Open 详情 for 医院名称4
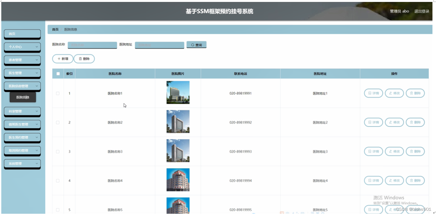 point(373,181)
